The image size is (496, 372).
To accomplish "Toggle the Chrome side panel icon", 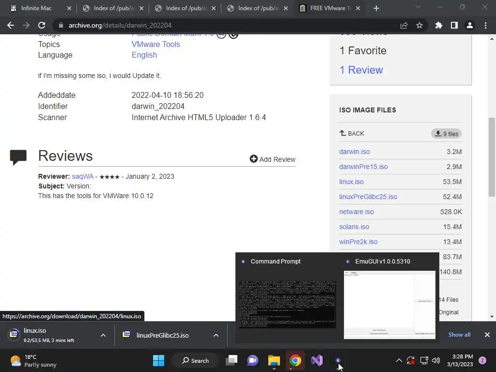I will click(x=454, y=25).
